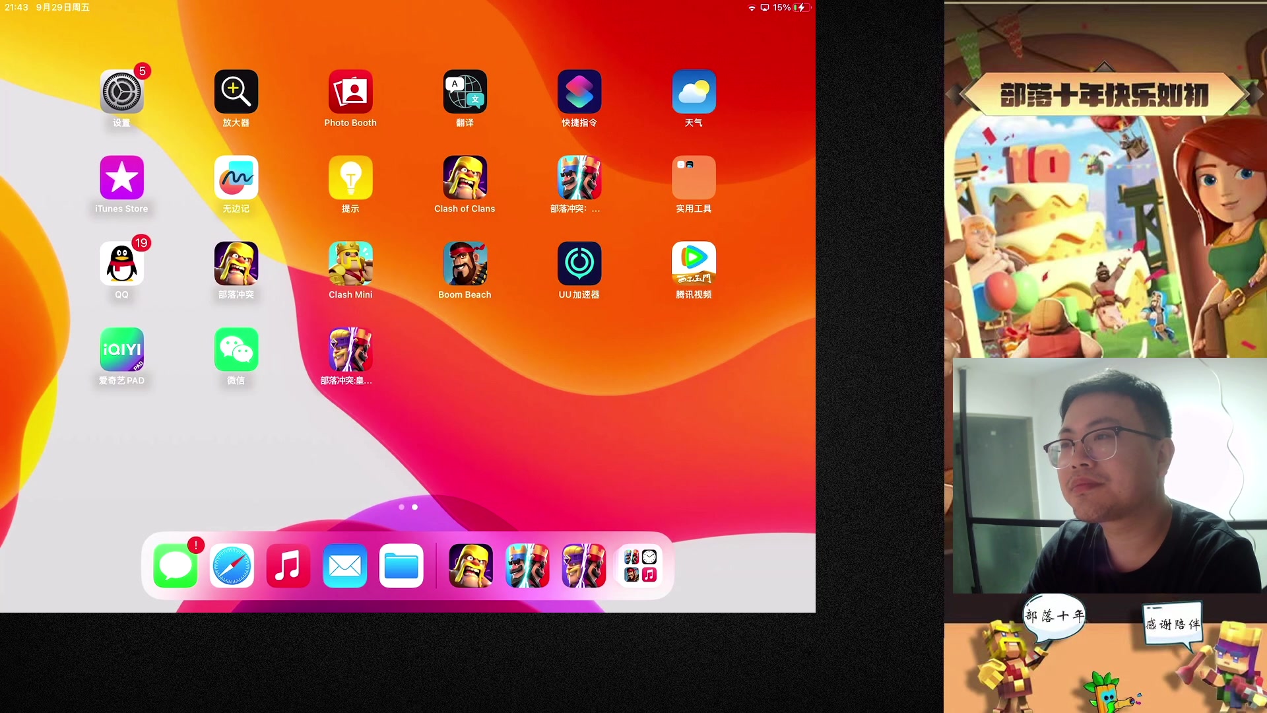Launch Clash of Clans from home grid
Screen dimensions: 1267x713
465,177
